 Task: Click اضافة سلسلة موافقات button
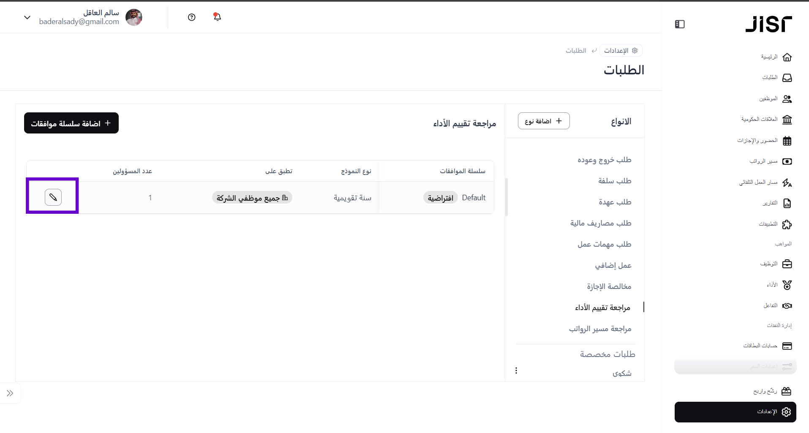71,123
